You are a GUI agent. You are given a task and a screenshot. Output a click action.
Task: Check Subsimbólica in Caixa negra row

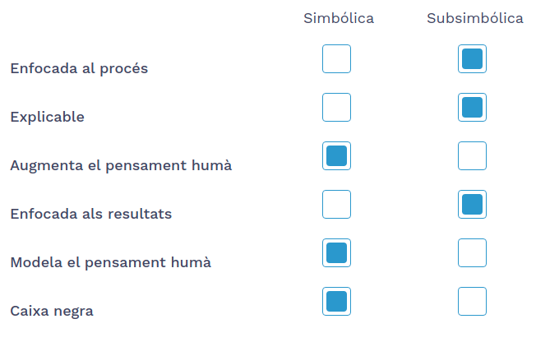pos(472,302)
